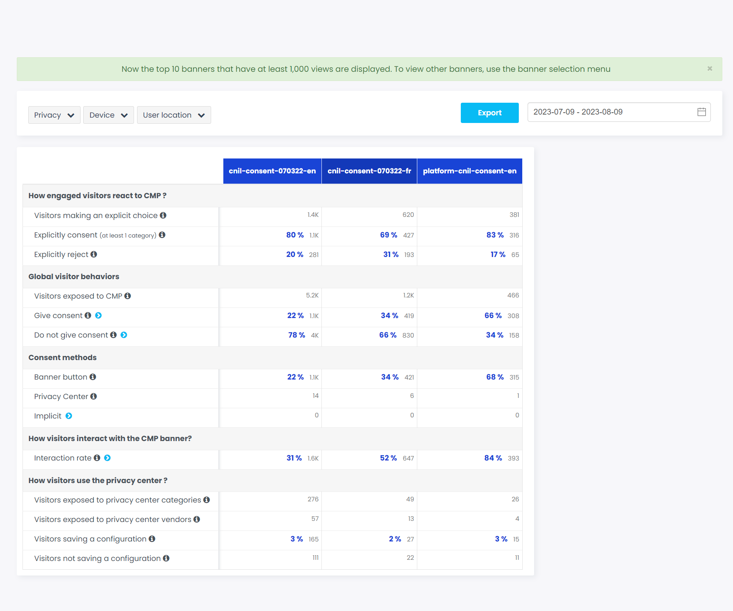Click info icon beside Visitors exposed to privacy center vendors
The height and width of the screenshot is (611, 733).
coord(197,519)
